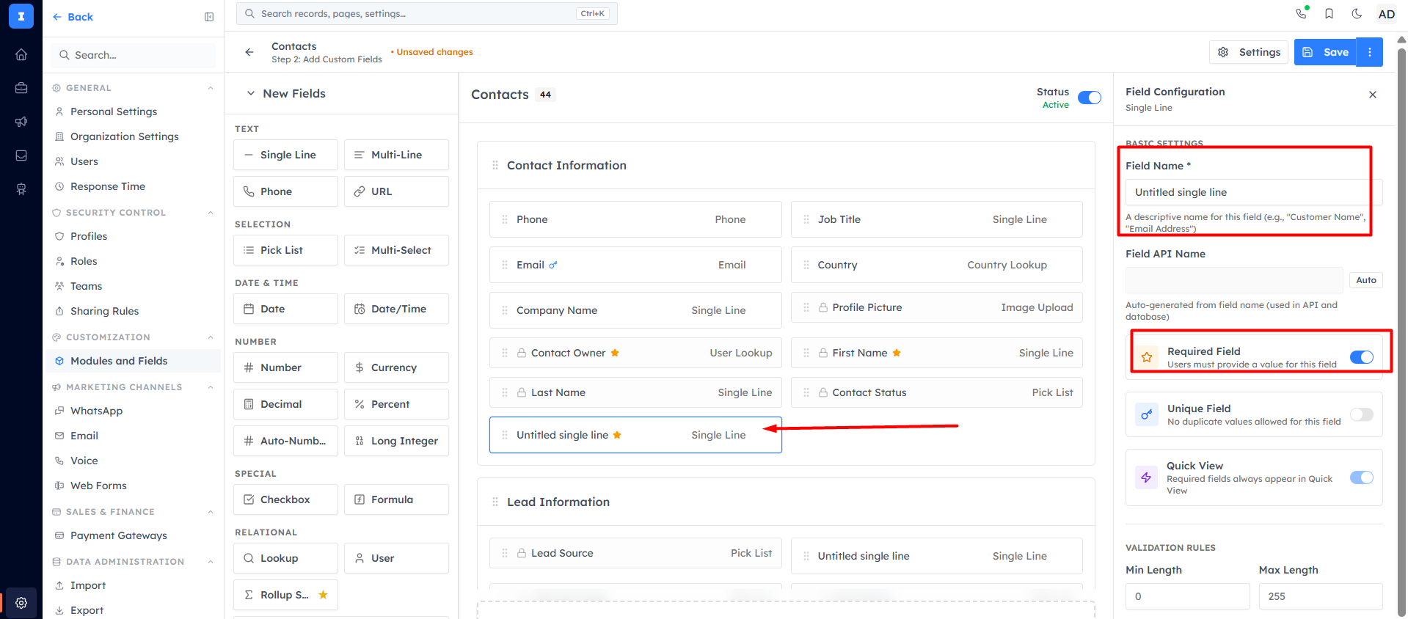Collapse the MARKETING CHANNELS sidebar group
Screen dimensions: 1408x619
click(x=211, y=387)
